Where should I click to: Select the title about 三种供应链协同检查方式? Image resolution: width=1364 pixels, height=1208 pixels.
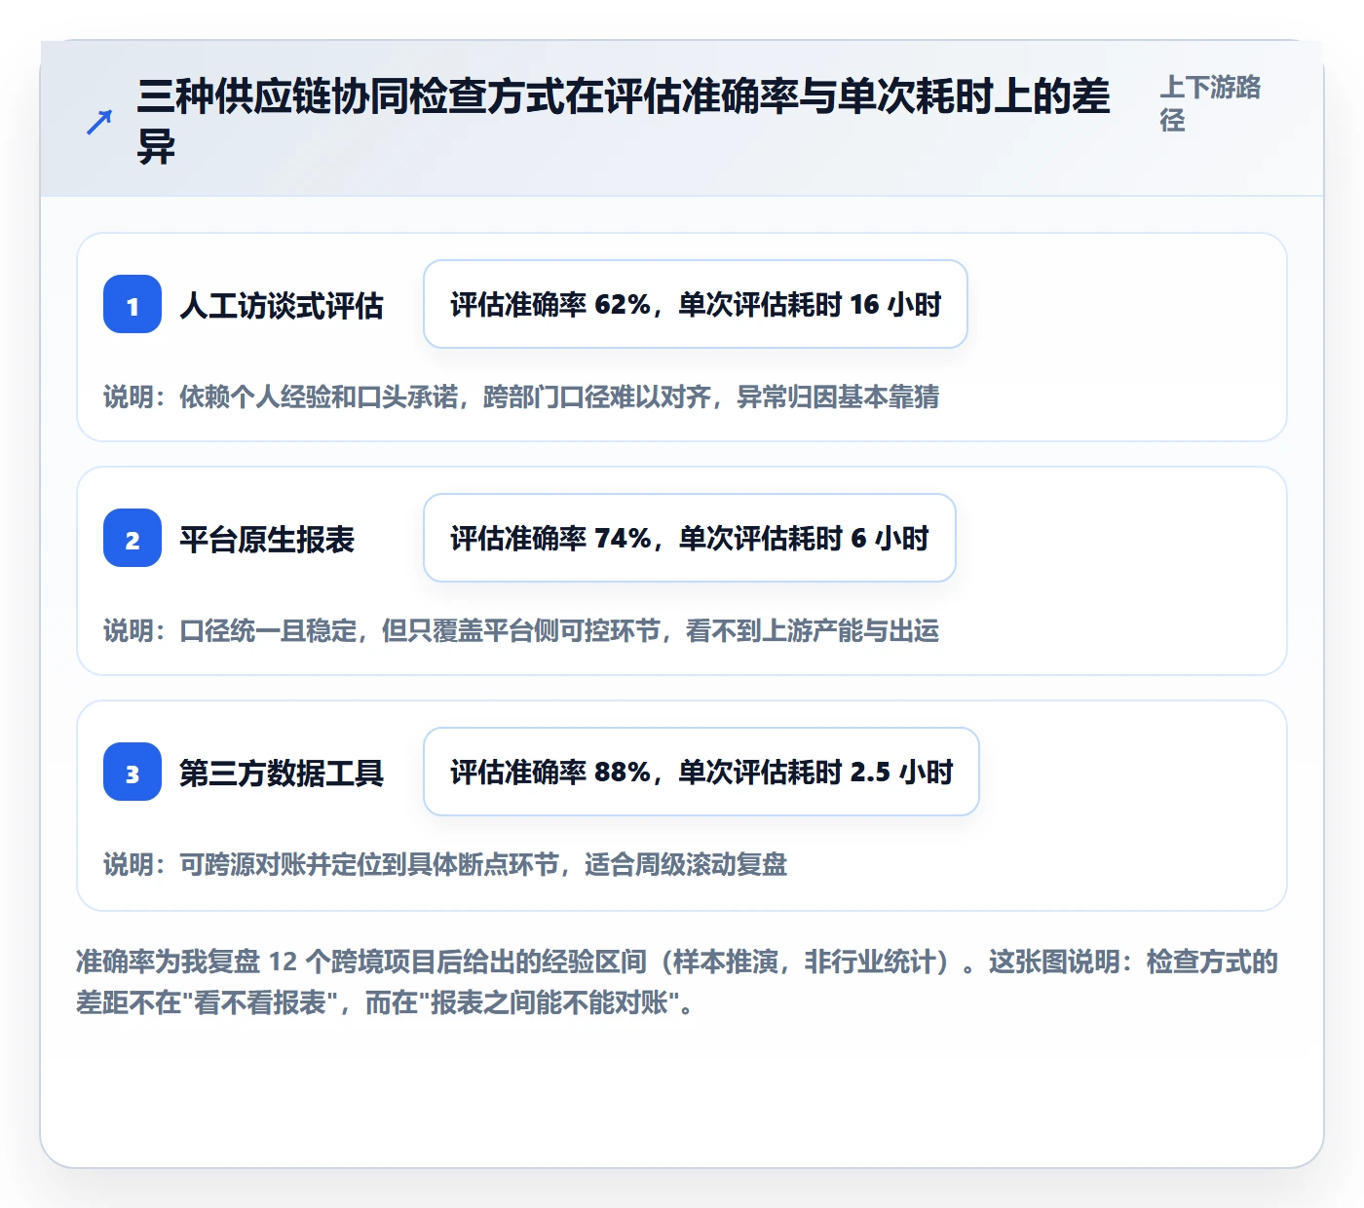point(624,122)
